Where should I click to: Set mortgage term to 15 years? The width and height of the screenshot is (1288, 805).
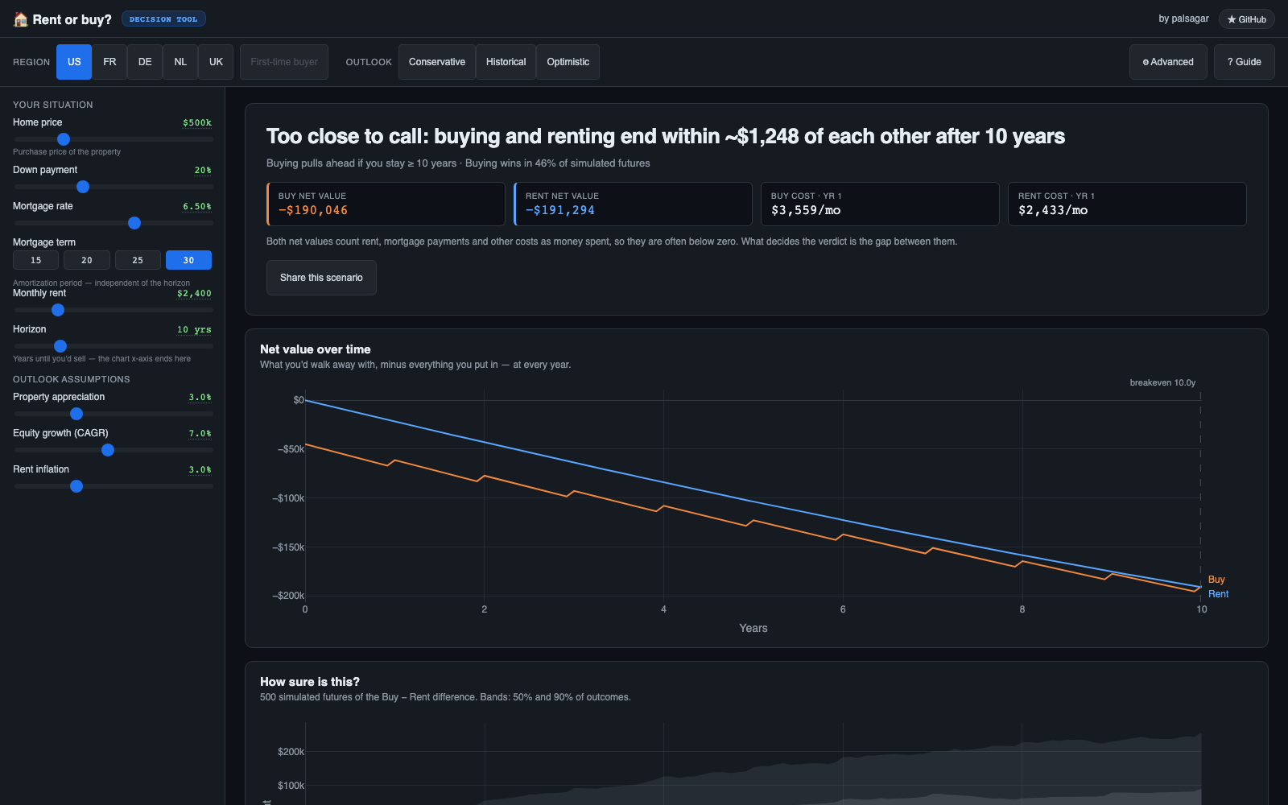(x=35, y=260)
